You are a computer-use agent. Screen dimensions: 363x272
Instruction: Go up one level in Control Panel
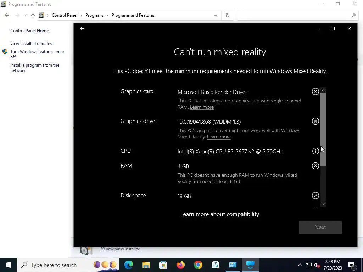[33, 15]
